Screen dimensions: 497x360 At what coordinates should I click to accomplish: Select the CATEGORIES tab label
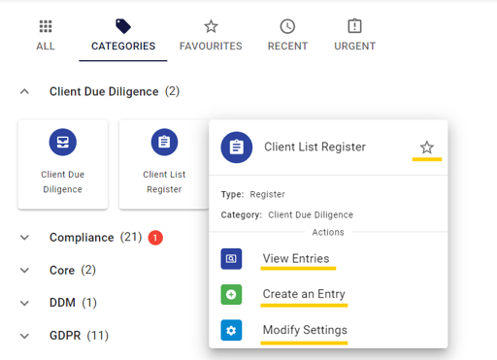pos(123,46)
